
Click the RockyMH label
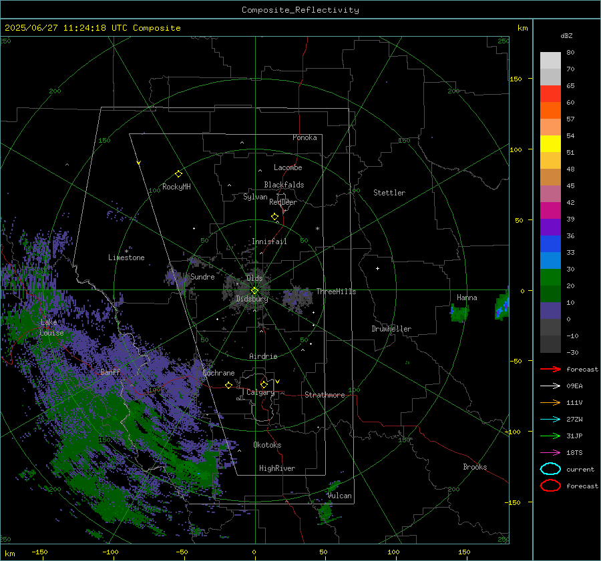click(176, 187)
